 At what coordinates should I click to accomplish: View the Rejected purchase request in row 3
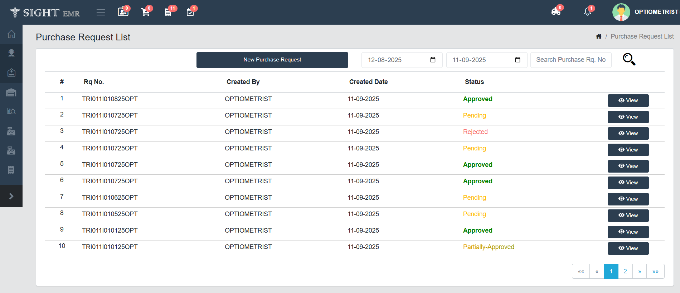coord(628,133)
